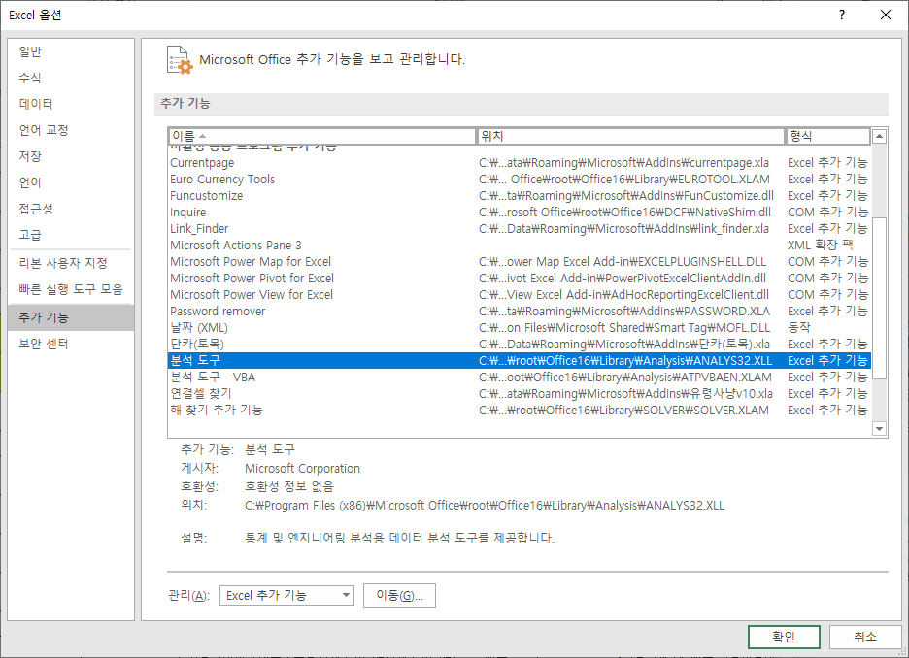Select the Currentpage add-in row
909x658 pixels.
(x=519, y=163)
